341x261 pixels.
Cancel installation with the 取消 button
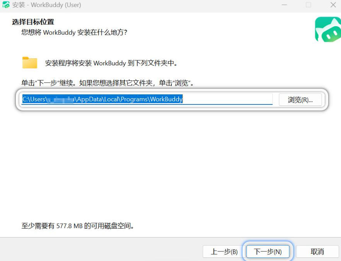pos(317,252)
